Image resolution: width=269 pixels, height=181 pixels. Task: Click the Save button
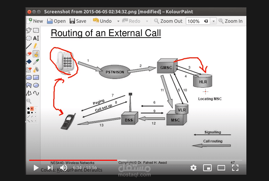tap(78, 21)
